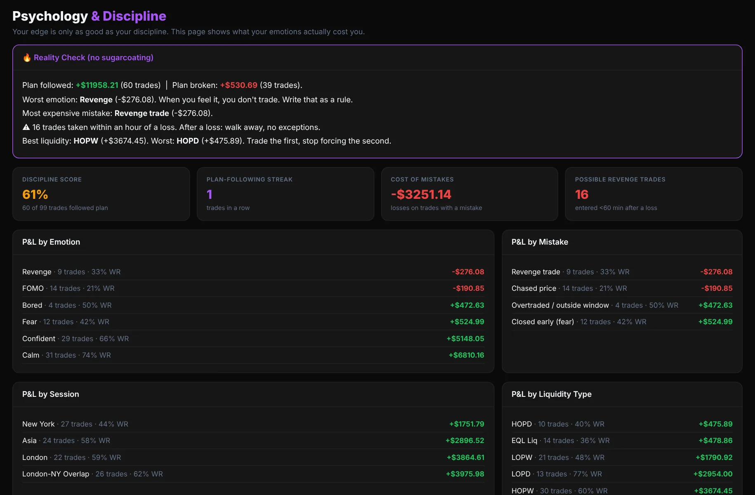Click the Closed early (fear) row
Image resolution: width=755 pixels, height=495 pixels.
click(622, 322)
